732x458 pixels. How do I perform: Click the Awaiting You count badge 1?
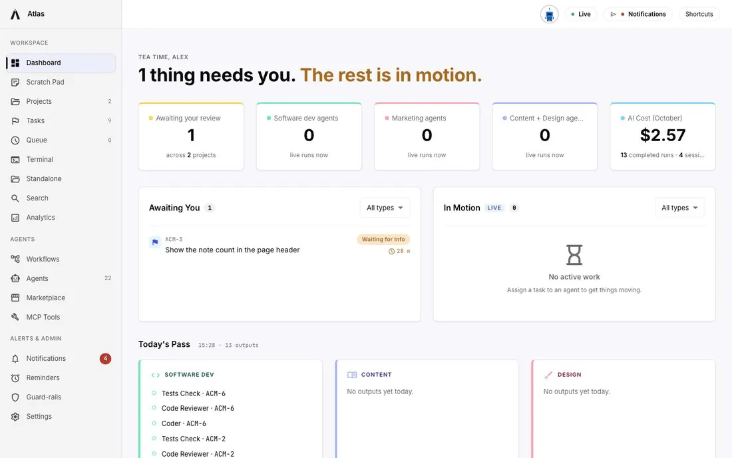point(210,208)
